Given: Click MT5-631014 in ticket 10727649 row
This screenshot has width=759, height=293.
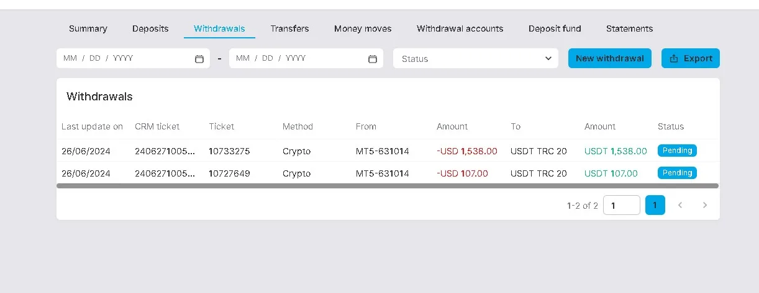Looking at the screenshot, I should (383, 173).
